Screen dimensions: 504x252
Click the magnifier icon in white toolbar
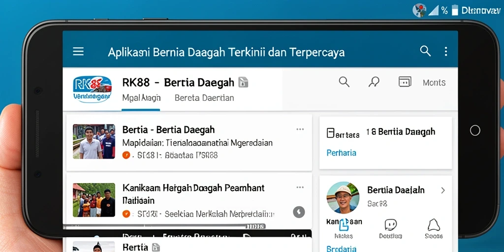344,82
